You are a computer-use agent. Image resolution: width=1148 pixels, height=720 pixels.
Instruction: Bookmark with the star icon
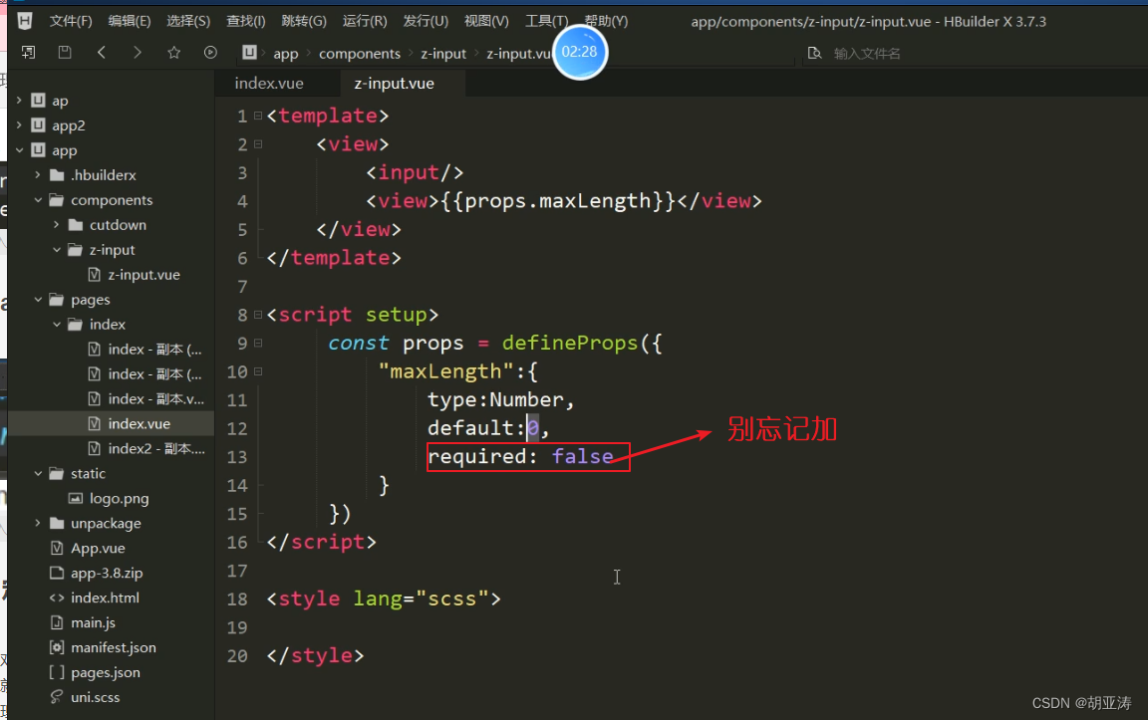(173, 52)
